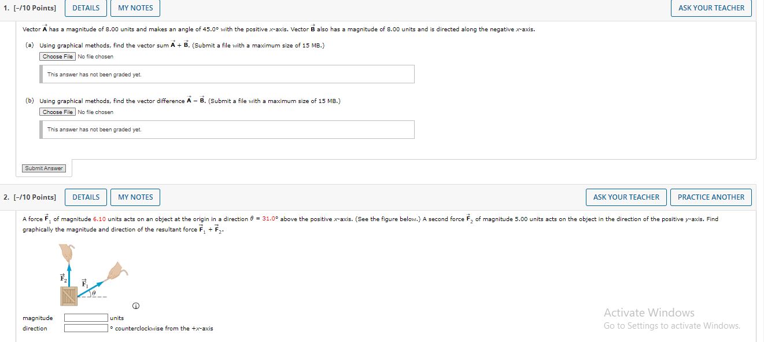The height and width of the screenshot is (342, 764).
Task: Choose File for part (a) upload
Action: tap(57, 56)
